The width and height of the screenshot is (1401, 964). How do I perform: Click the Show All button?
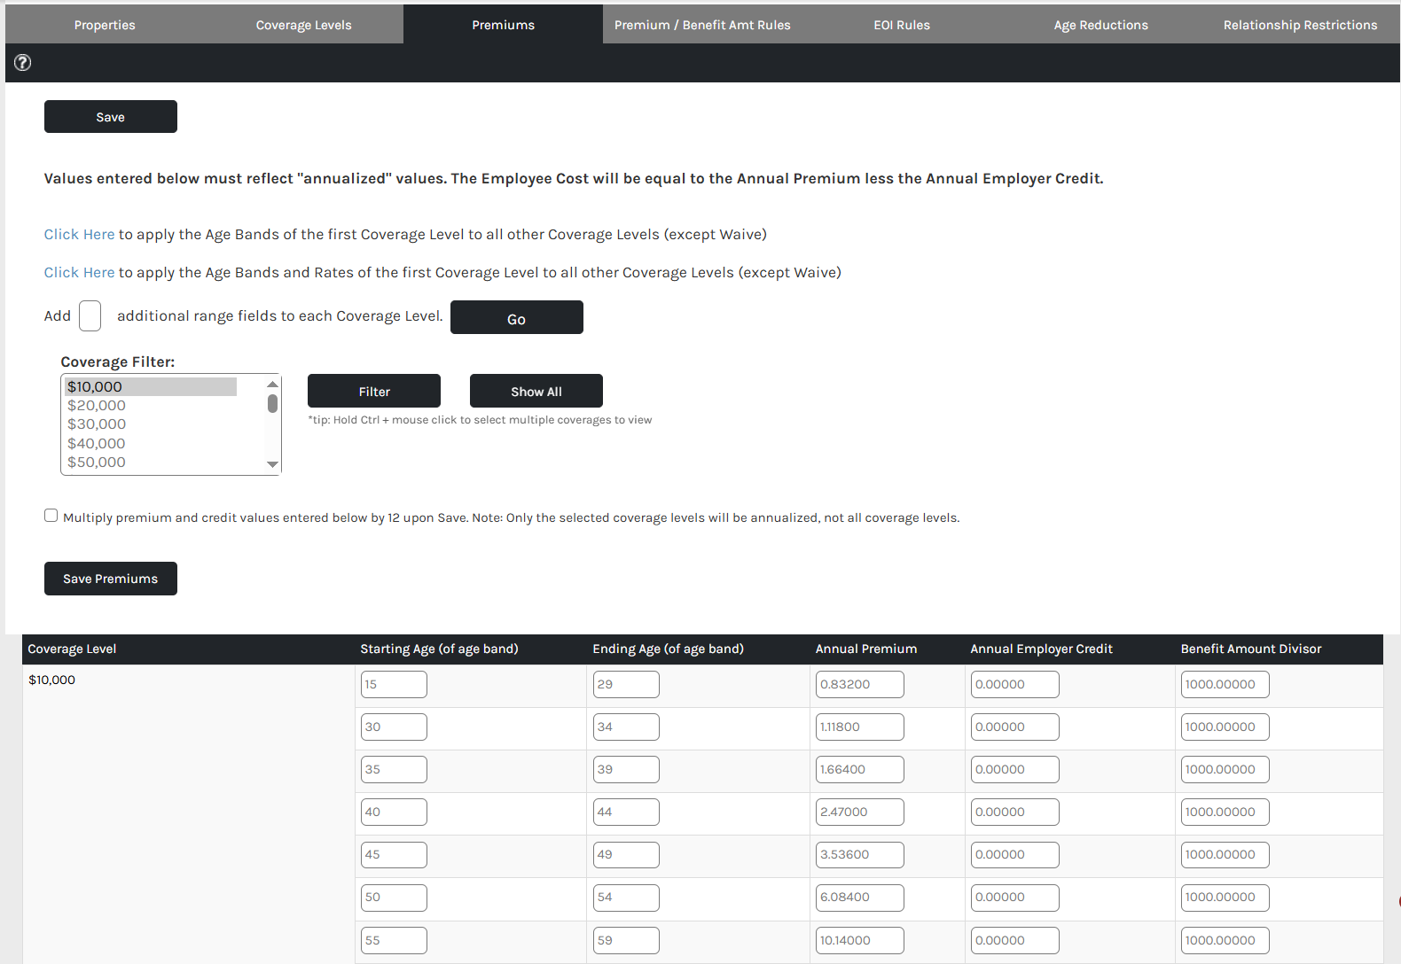point(536,391)
